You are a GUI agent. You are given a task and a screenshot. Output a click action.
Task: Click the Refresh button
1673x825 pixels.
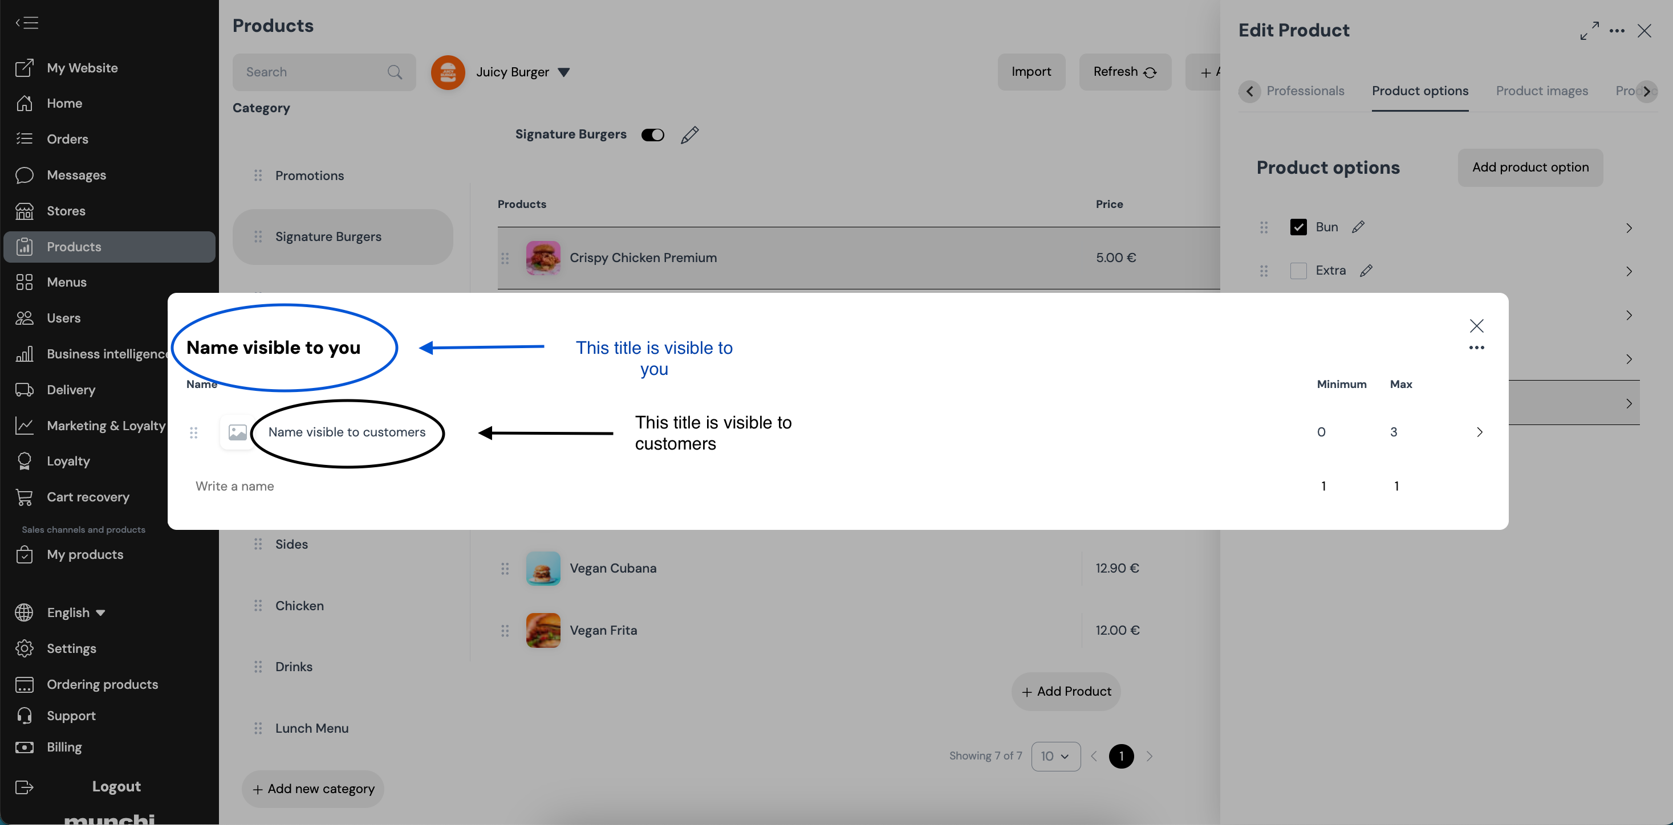click(x=1124, y=71)
